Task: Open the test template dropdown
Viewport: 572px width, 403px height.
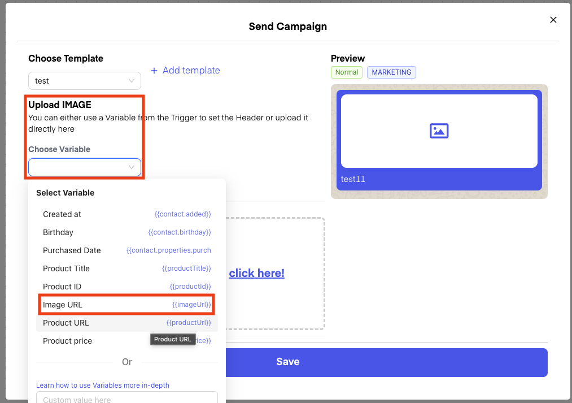Action: click(x=85, y=81)
